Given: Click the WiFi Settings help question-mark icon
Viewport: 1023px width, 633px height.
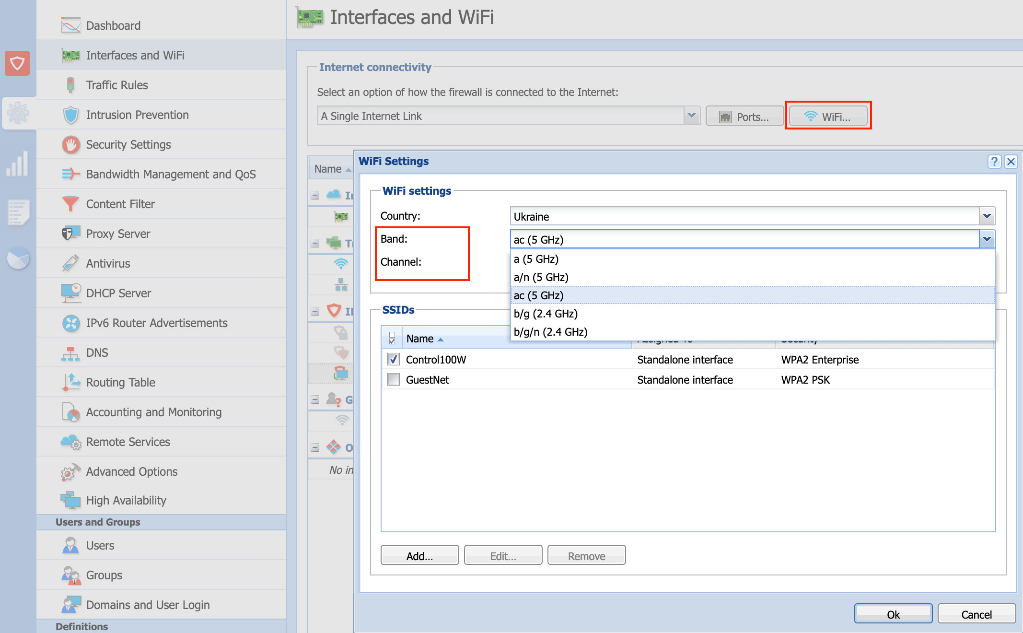Looking at the screenshot, I should (x=994, y=162).
